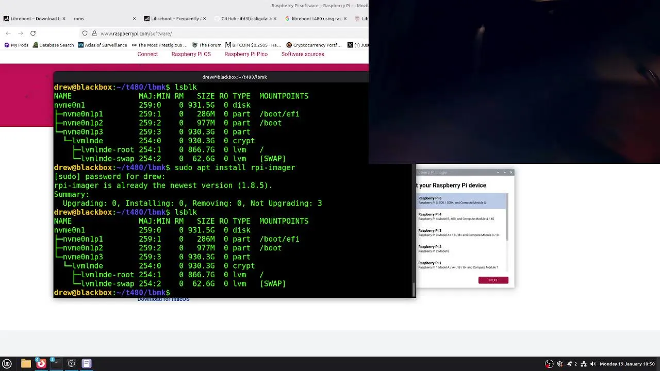Open the Linux Mint start menu
The width and height of the screenshot is (660, 371).
pyautogui.click(x=7, y=364)
